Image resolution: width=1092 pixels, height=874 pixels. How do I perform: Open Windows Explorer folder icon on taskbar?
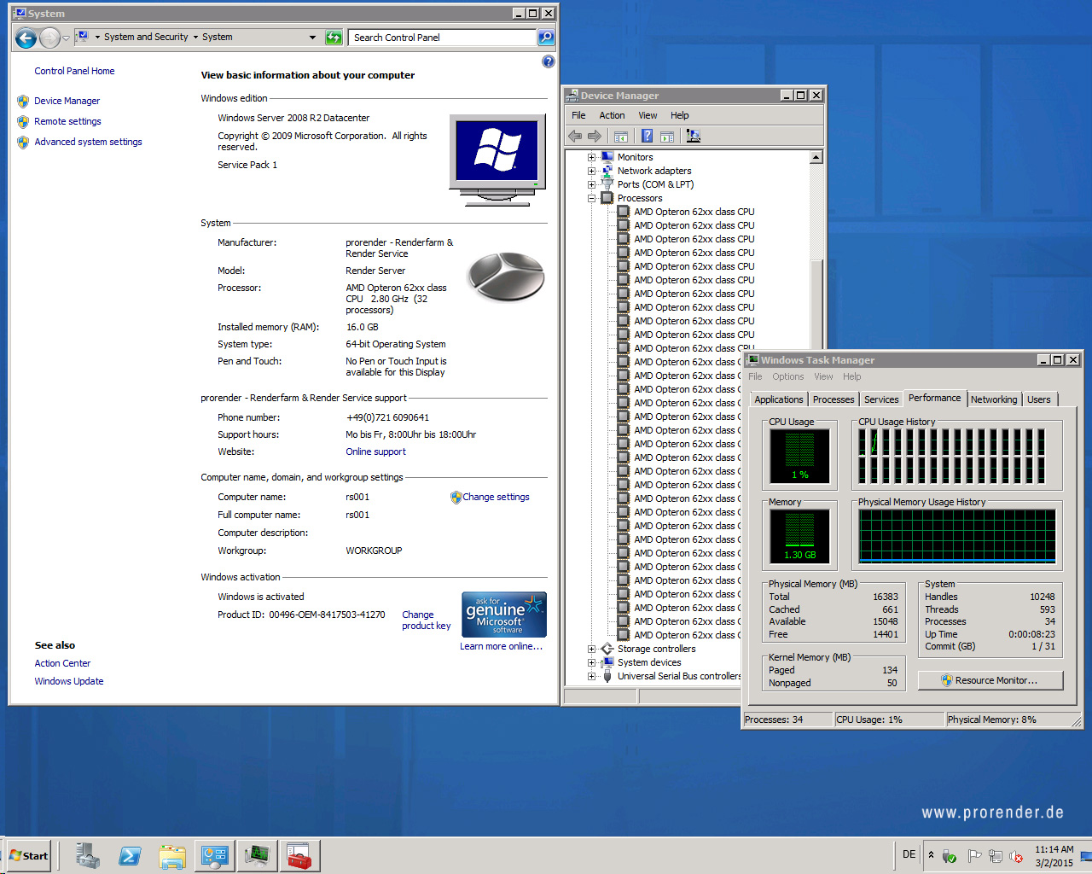pos(172,856)
